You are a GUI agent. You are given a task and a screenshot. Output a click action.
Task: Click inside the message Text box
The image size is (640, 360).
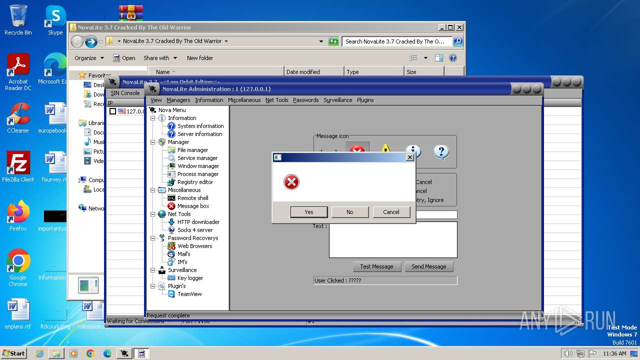[x=393, y=239]
